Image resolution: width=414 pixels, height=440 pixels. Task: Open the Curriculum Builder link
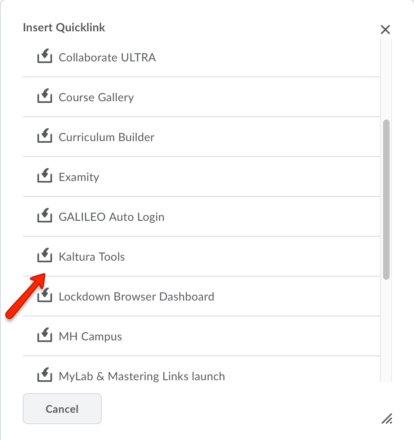pyautogui.click(x=107, y=137)
